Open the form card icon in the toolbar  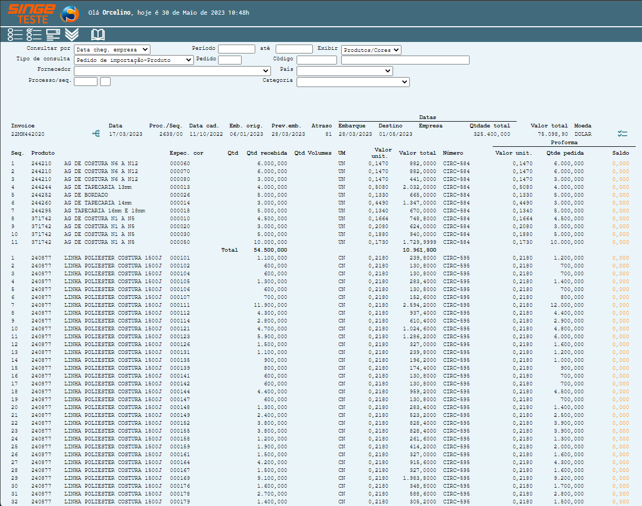53,35
